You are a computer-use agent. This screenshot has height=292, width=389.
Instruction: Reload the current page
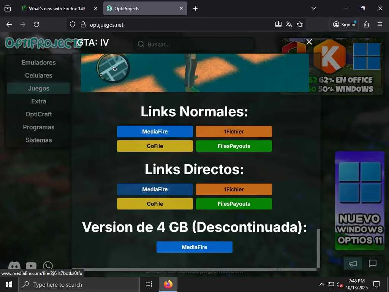click(36, 24)
